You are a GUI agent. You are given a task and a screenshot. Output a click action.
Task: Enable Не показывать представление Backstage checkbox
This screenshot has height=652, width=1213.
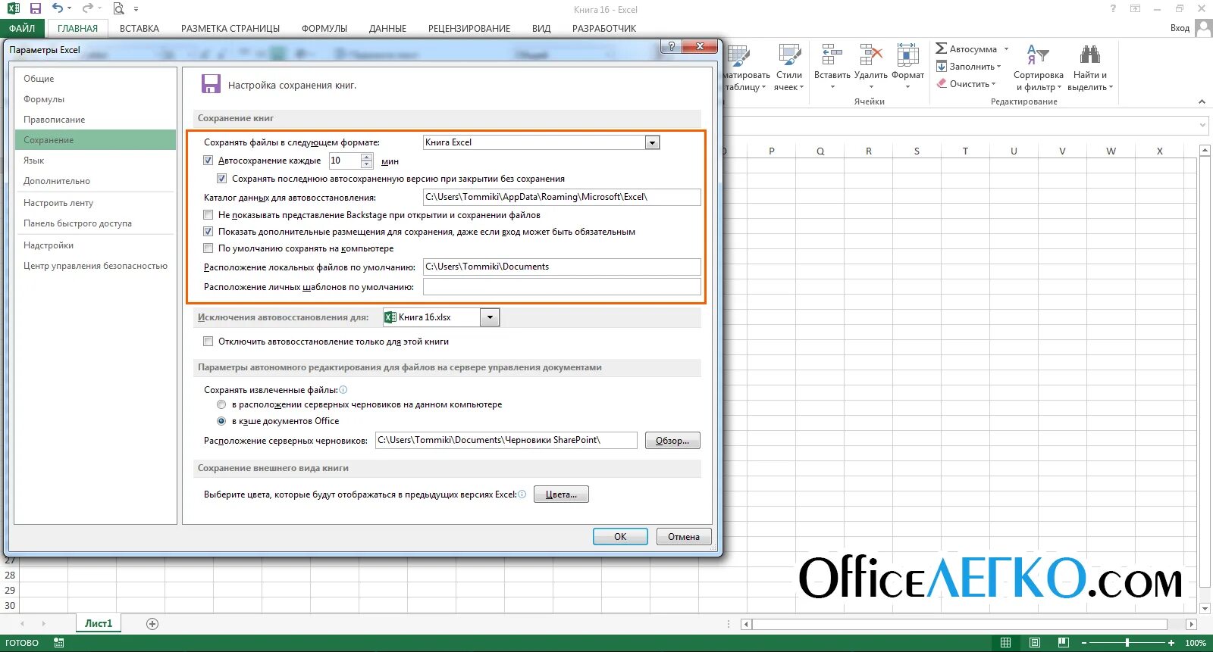(208, 215)
